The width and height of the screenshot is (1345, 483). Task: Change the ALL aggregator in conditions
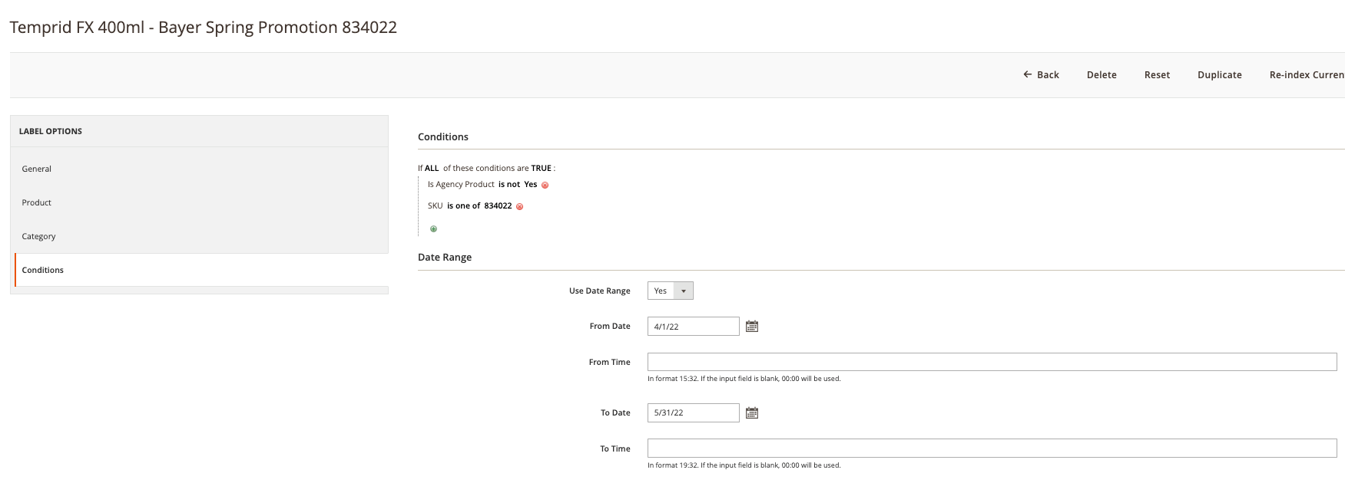click(432, 169)
